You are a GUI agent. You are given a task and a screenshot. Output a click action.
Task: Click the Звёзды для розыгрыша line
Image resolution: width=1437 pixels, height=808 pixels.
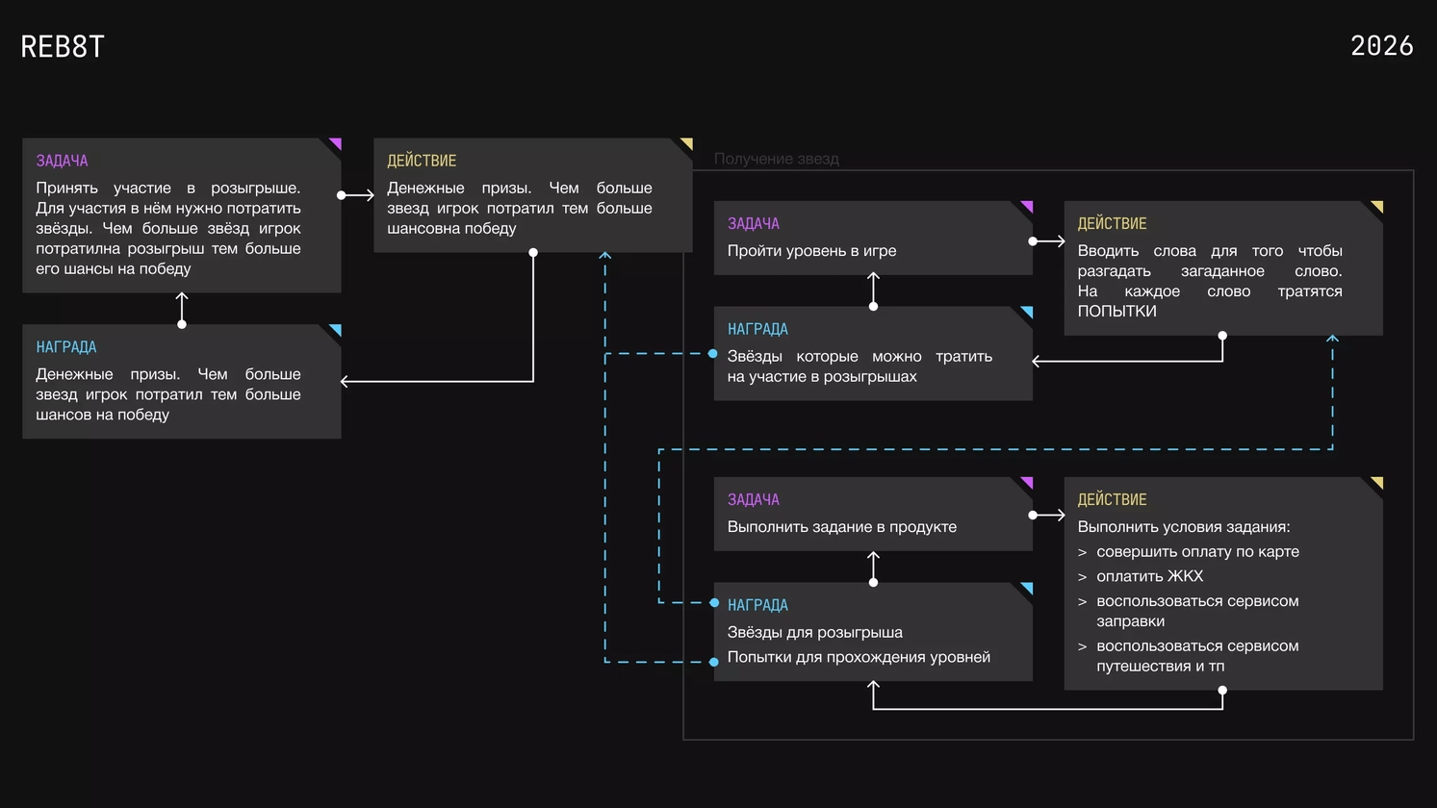tap(814, 632)
